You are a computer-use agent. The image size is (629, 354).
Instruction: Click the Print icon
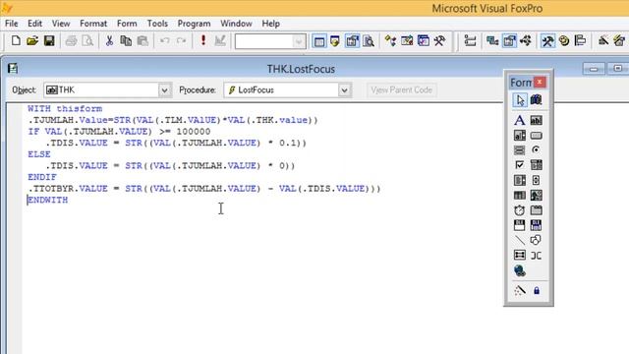[x=71, y=40]
